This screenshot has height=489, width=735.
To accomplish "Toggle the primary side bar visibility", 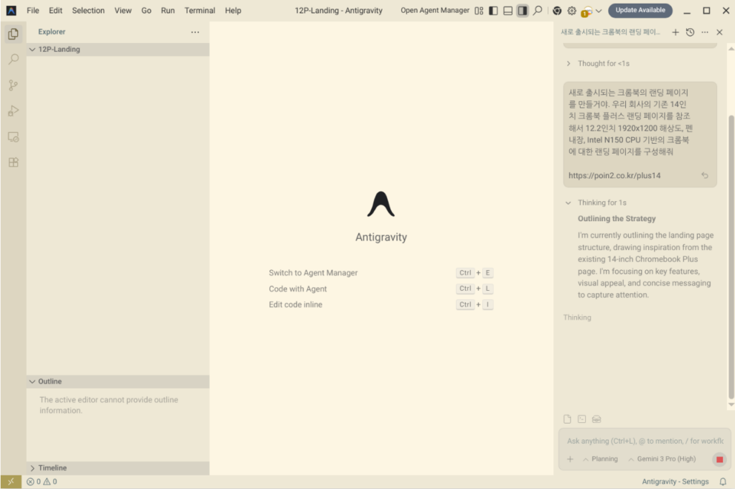I will 493,11.
